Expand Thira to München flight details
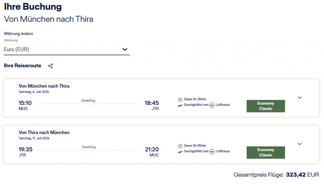The image size is (324, 184). point(300,144)
